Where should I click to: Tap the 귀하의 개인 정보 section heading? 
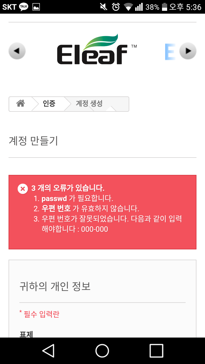click(x=55, y=286)
